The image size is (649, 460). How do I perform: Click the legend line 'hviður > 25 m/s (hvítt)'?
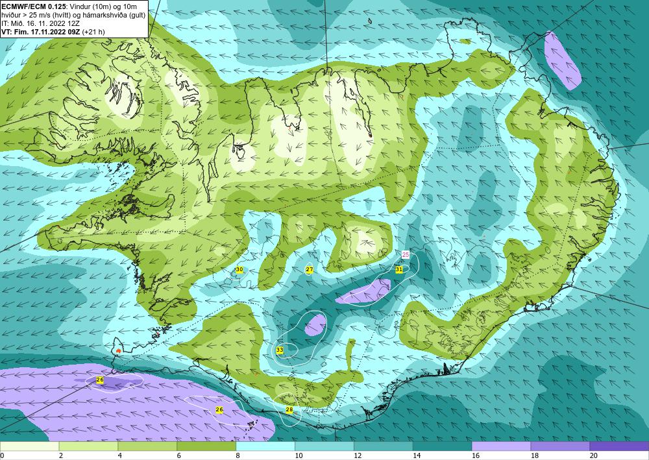36,15
